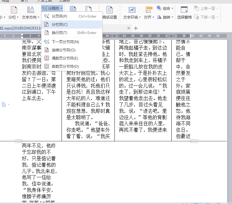232x204 pixels.
Task: Close the document tab
Action: tap(128, 28)
